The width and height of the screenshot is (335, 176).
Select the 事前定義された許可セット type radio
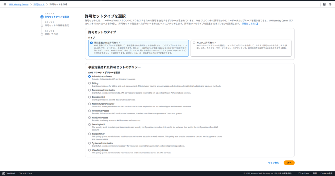92,43
